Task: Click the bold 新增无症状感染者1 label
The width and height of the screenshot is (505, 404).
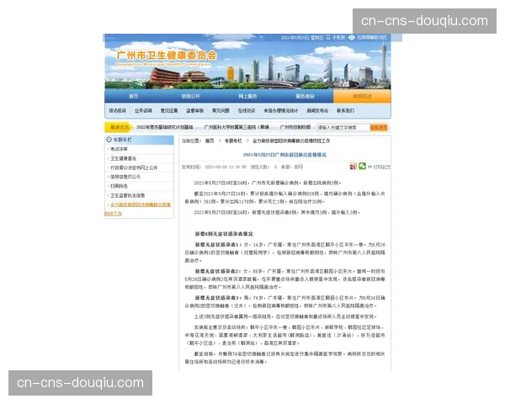Action: pos(217,245)
